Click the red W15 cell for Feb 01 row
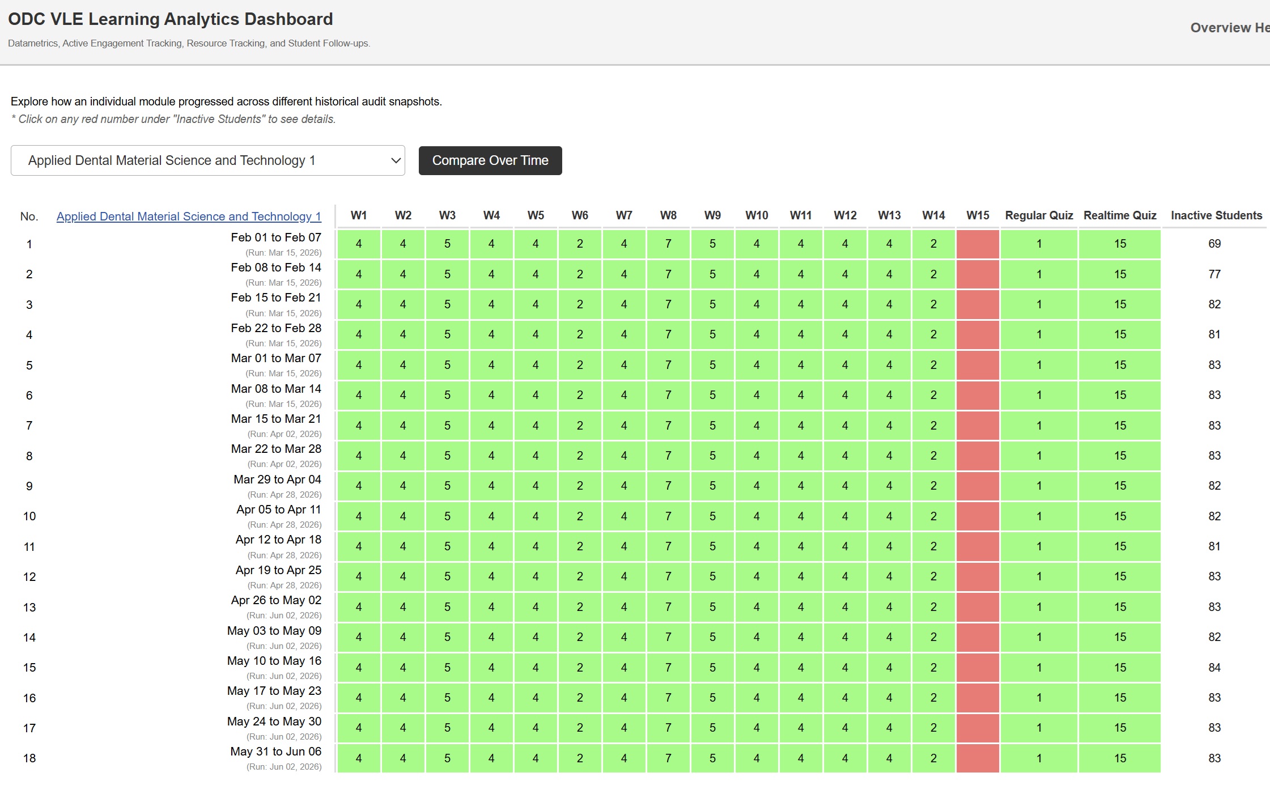Viewport: 1270px width, 798px height. point(978,244)
